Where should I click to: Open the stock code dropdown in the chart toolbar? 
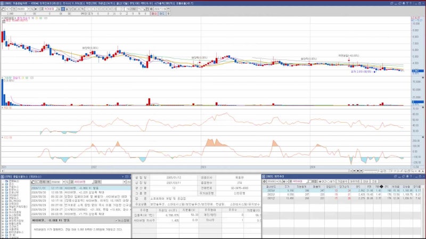point(29,9)
